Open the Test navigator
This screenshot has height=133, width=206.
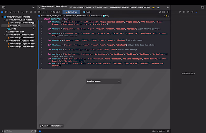pyautogui.click(x=22, y=12)
